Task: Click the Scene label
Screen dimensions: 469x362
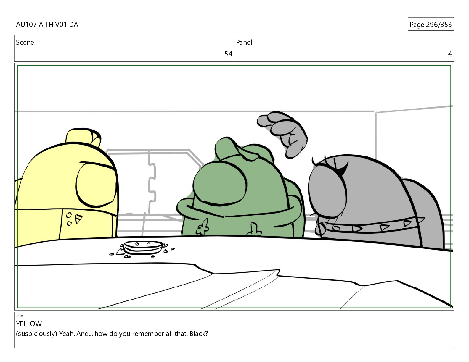Action: [25, 42]
